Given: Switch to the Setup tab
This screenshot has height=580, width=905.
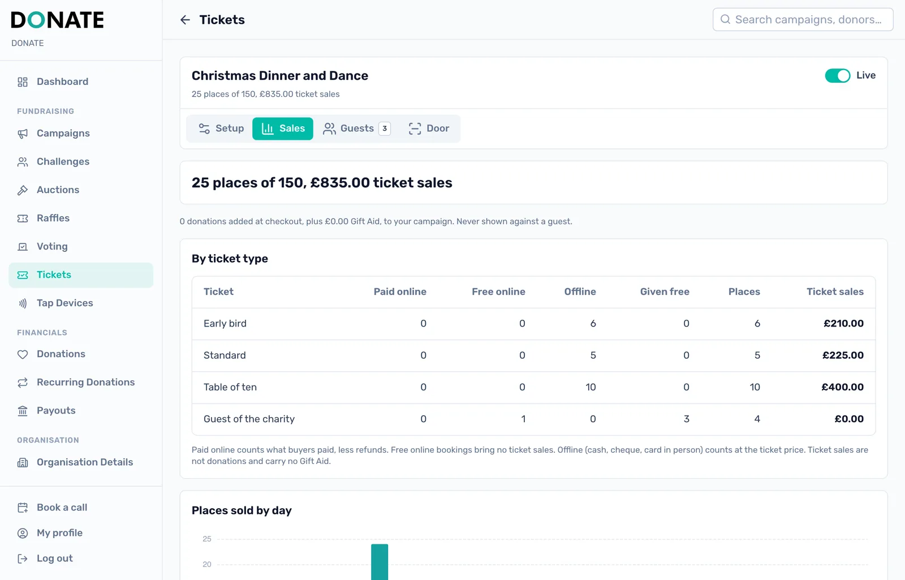Looking at the screenshot, I should point(221,128).
